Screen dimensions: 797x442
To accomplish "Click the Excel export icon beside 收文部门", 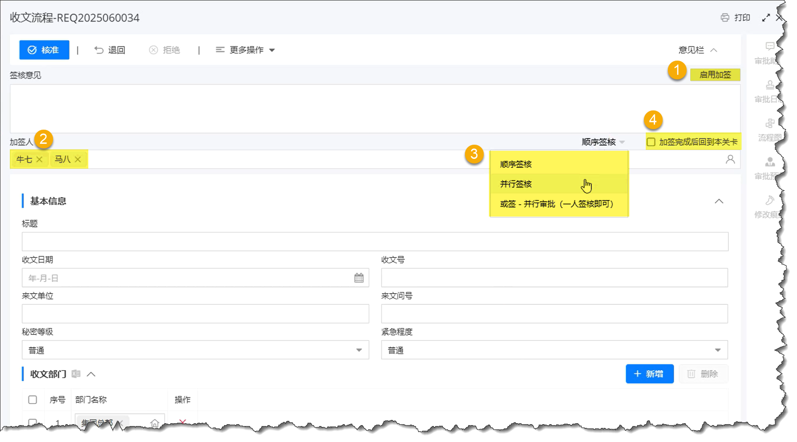I will coord(76,374).
